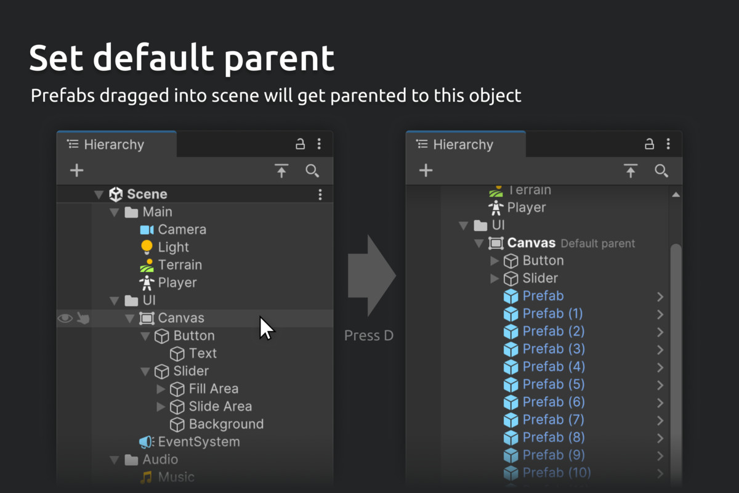Click the right Hierarchy panel vertical scrollbar

pyautogui.click(x=676, y=364)
